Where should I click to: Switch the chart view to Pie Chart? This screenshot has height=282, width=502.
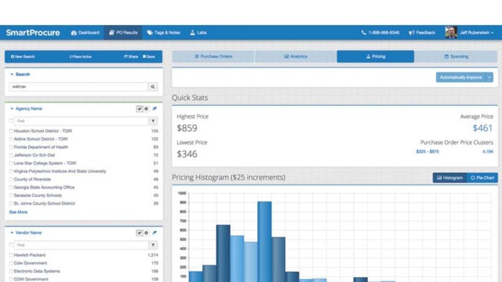(483, 178)
